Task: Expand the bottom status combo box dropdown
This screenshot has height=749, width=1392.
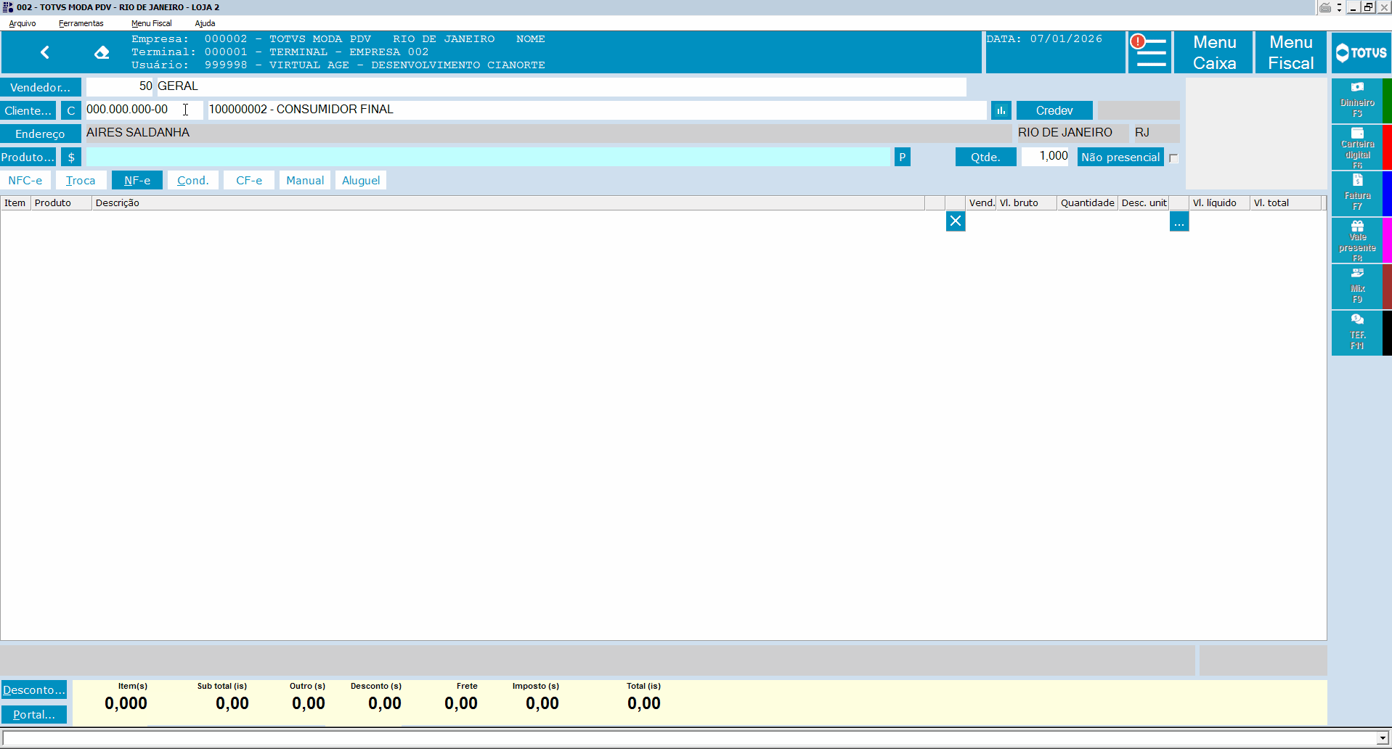Action: (x=1382, y=739)
